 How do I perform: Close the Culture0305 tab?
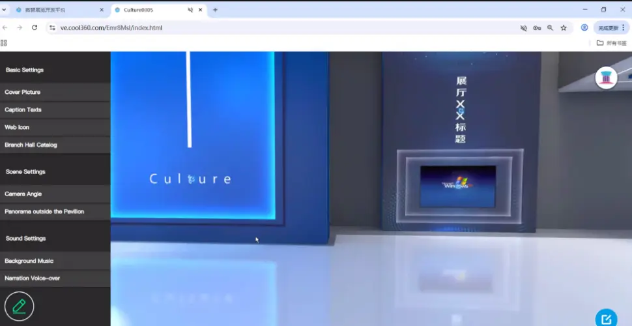pos(200,10)
